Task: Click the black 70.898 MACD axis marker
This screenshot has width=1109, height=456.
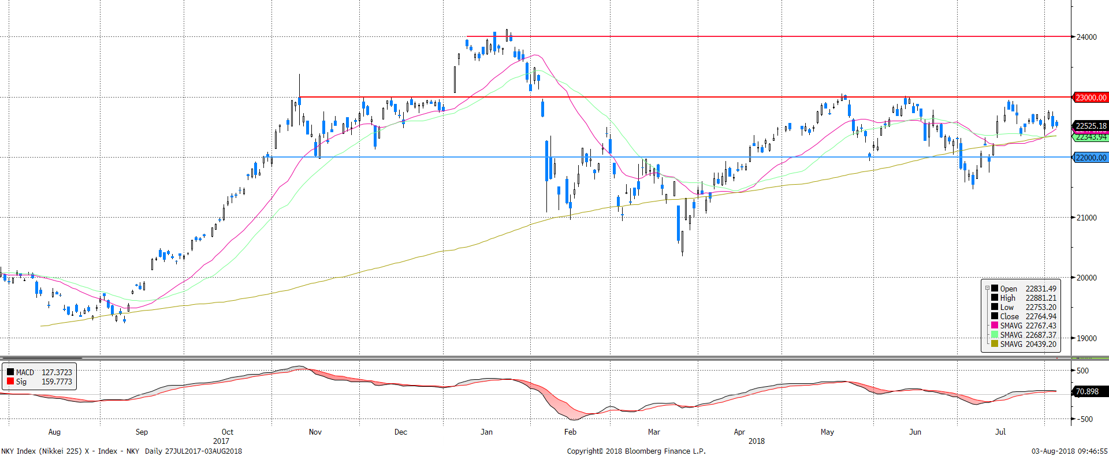Action: tap(1091, 391)
